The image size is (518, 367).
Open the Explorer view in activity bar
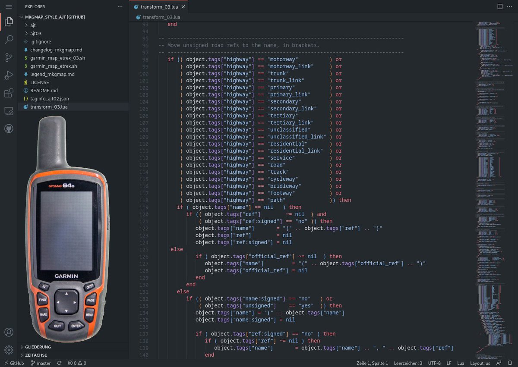9,22
